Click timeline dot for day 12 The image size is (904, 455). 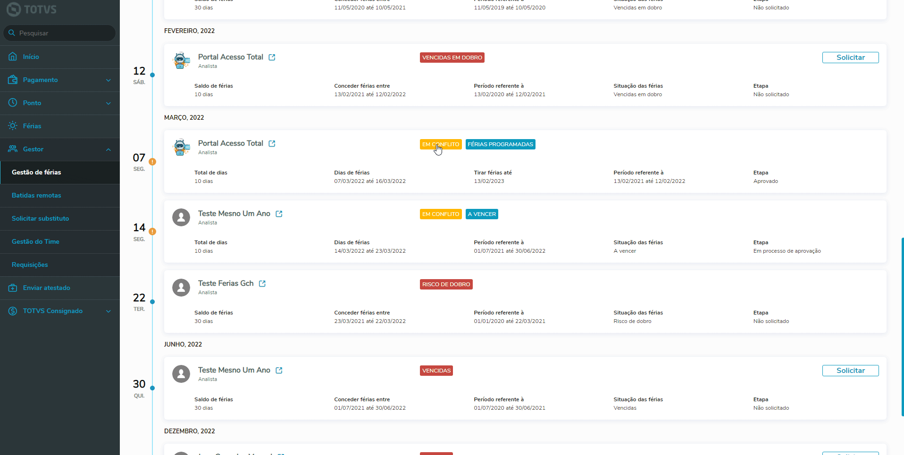tap(152, 75)
